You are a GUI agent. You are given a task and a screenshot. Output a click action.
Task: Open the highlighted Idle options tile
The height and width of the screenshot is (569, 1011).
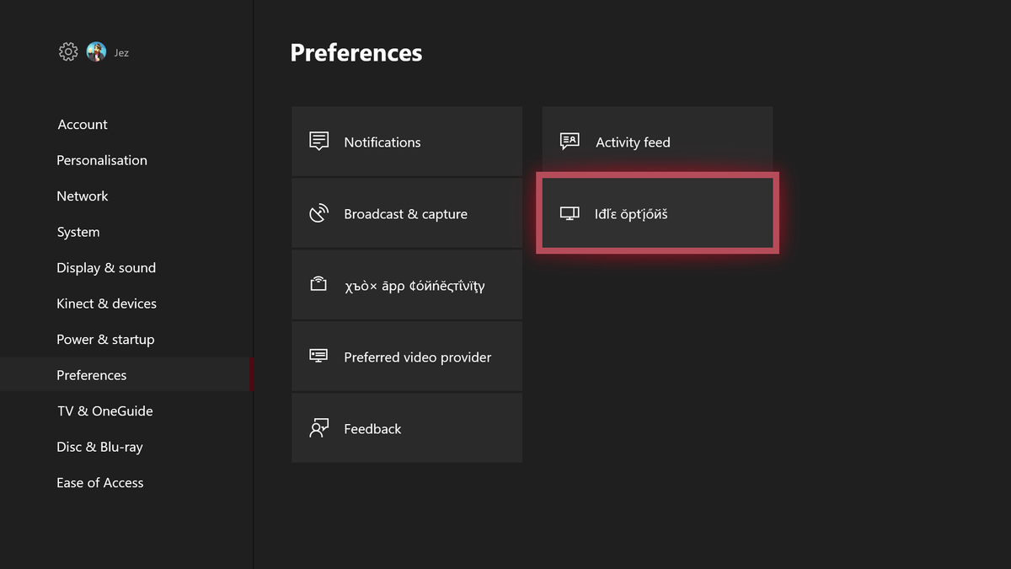(657, 213)
